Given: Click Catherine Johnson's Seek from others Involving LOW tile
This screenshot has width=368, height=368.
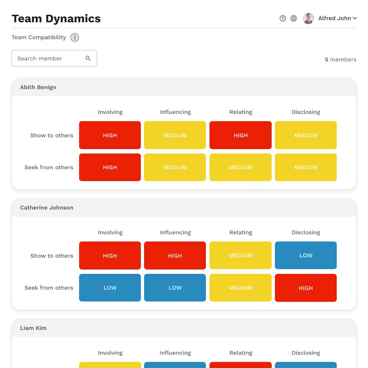Looking at the screenshot, I should click(110, 288).
